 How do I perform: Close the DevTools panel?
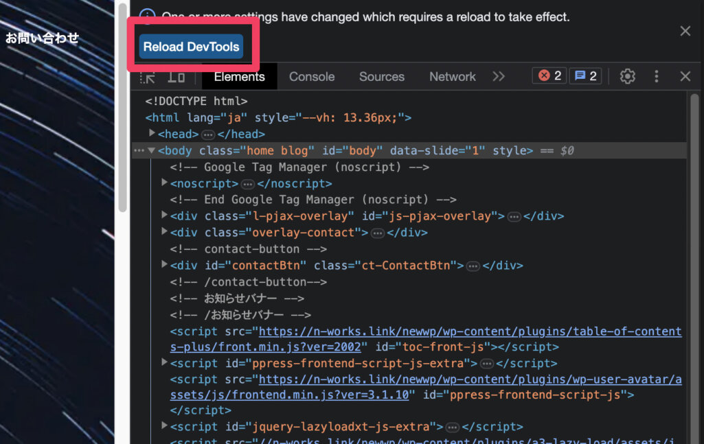(x=685, y=76)
